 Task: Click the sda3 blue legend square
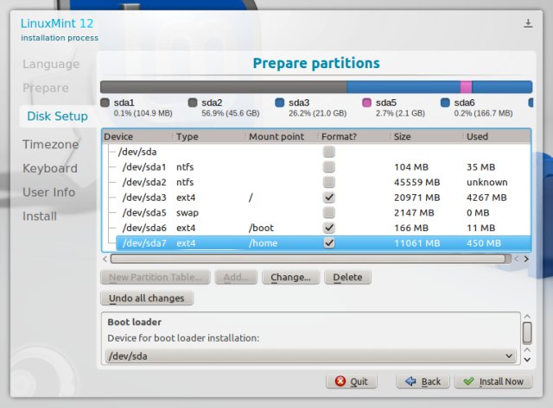(x=280, y=103)
